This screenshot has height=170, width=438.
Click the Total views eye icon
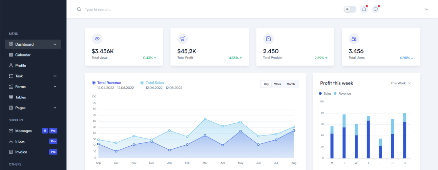97,39
